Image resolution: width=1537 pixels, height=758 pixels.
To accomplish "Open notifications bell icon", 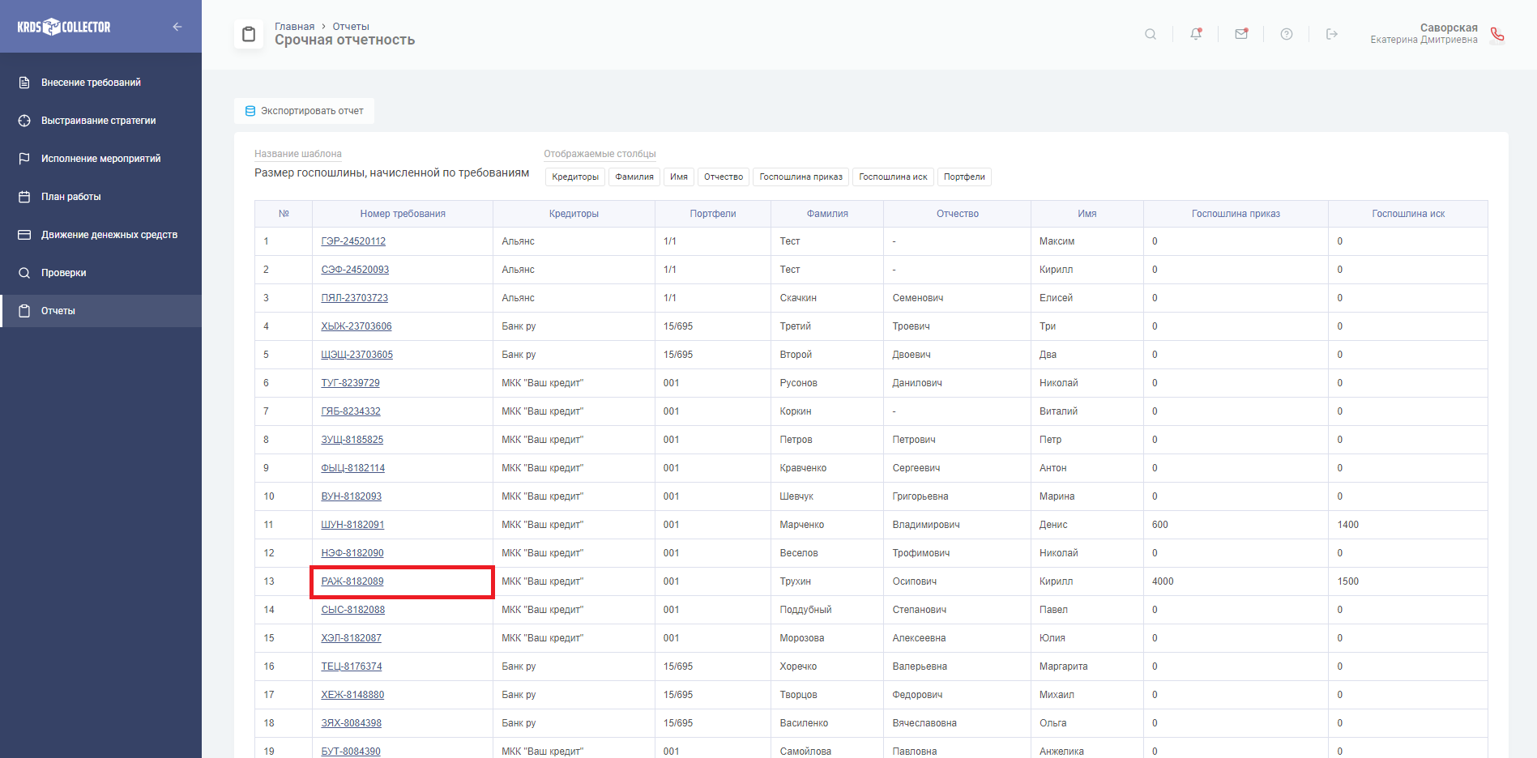I will coord(1196,34).
